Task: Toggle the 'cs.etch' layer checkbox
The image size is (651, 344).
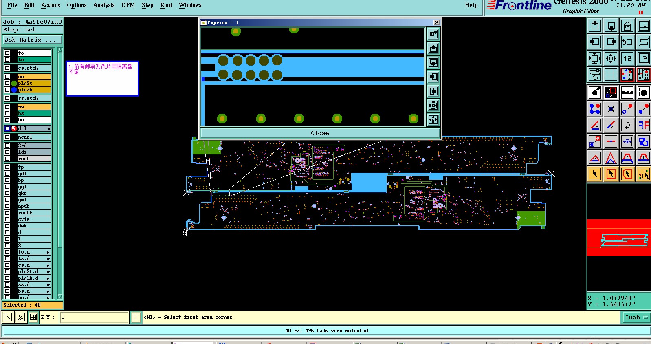Action: [7, 68]
